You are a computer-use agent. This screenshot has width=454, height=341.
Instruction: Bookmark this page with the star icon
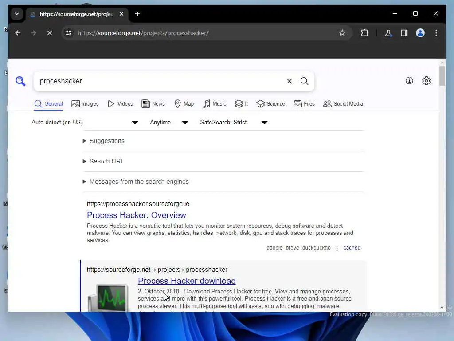click(x=342, y=33)
